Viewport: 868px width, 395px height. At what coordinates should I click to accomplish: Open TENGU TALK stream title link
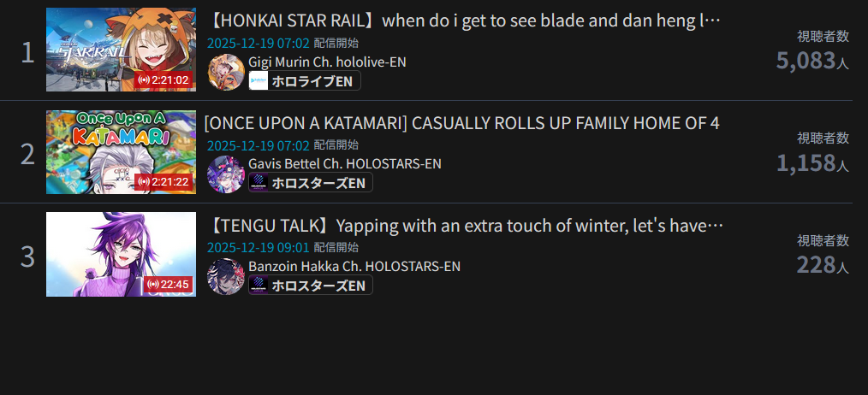coord(466,226)
